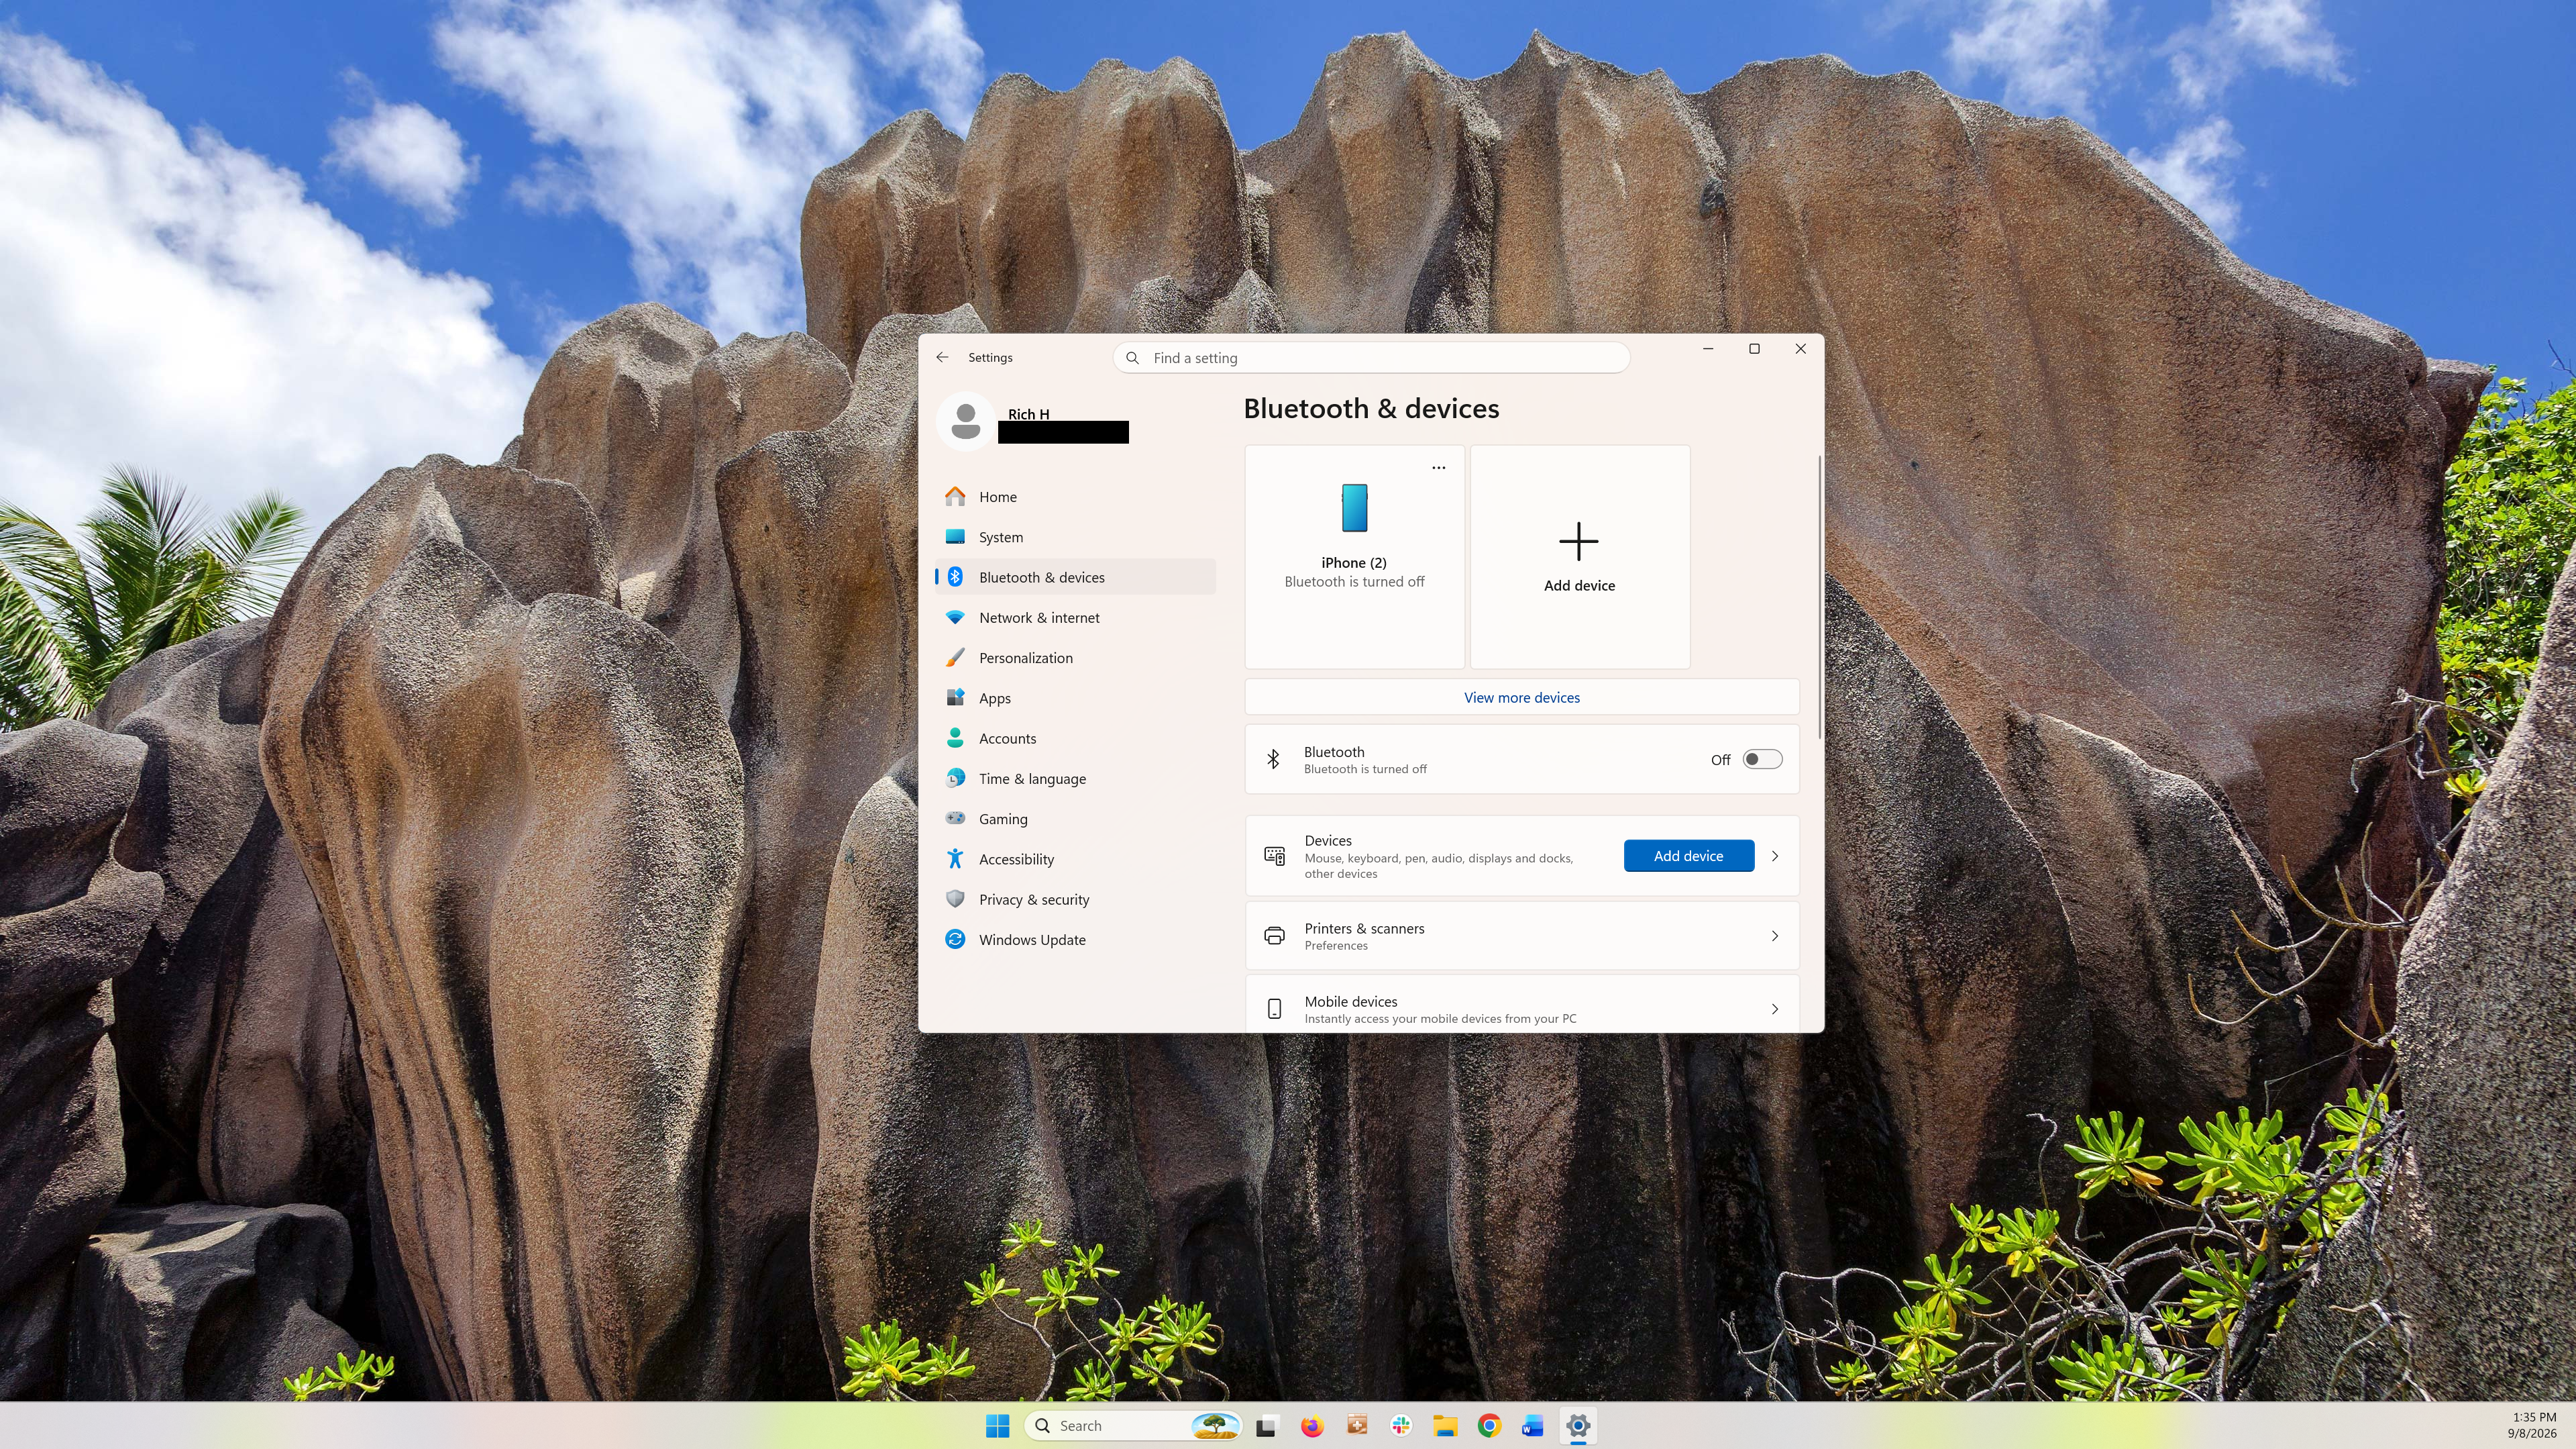Click the plus Add device tile
The image size is (2576, 1449).
coord(1579,556)
